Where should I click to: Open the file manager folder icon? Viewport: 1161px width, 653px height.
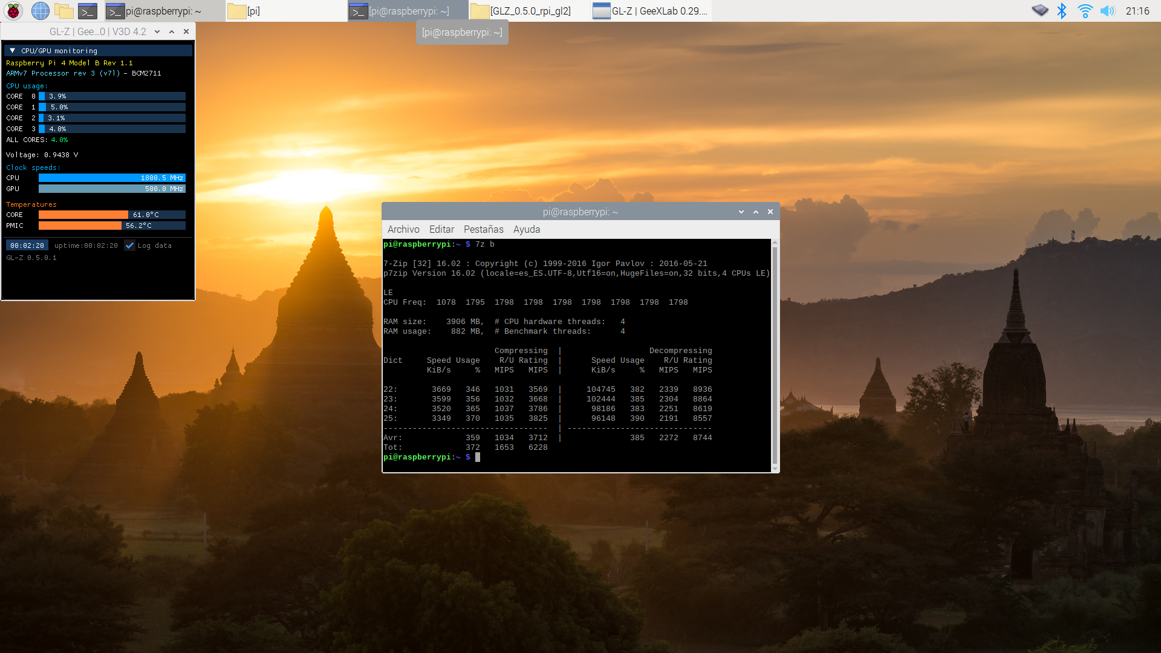point(63,11)
